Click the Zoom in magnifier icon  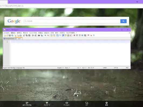[x=45, y=35]
